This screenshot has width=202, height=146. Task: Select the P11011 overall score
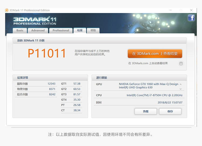47,53
